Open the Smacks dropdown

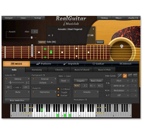tap(98, 92)
